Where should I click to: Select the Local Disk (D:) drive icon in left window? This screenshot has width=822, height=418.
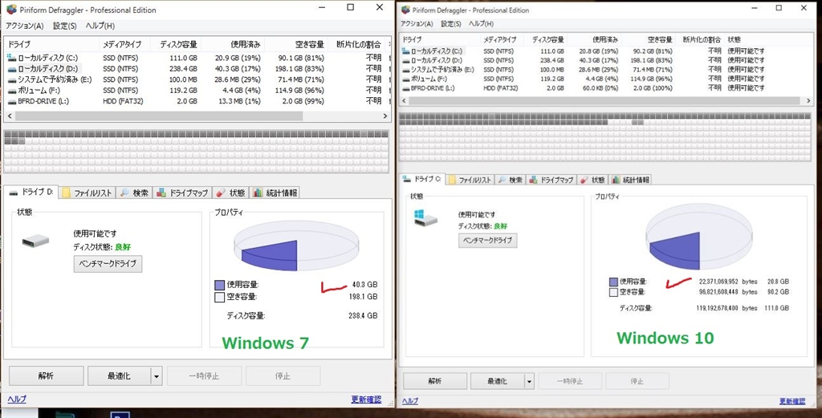coord(11,69)
